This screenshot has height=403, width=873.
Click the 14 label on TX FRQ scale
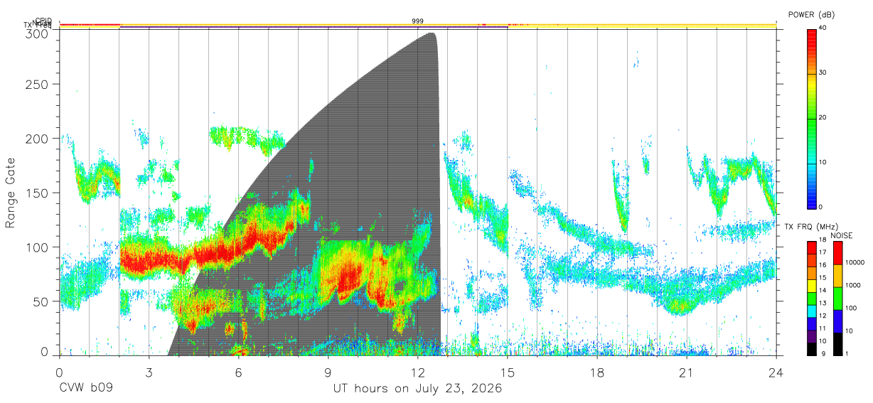[823, 291]
